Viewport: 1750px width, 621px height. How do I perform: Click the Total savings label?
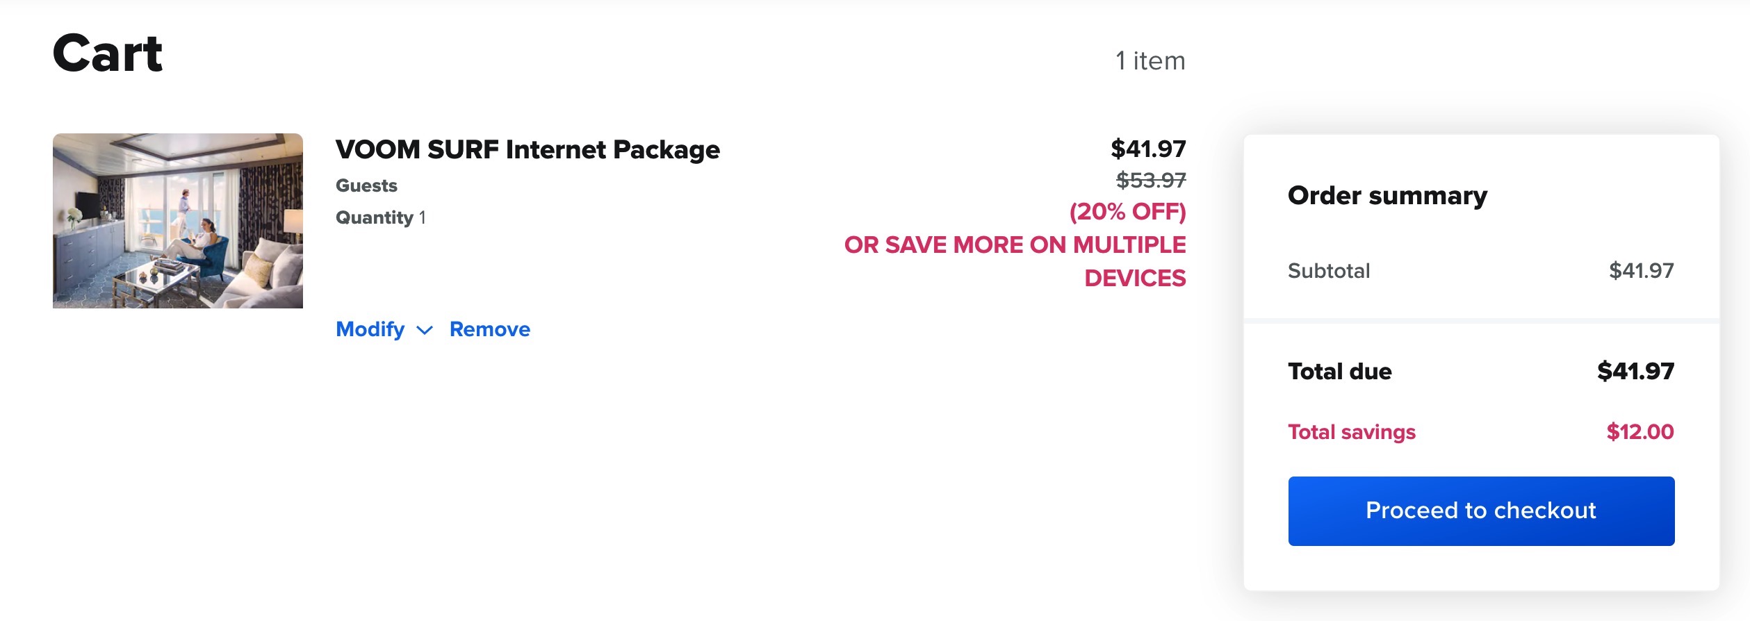point(1352,432)
